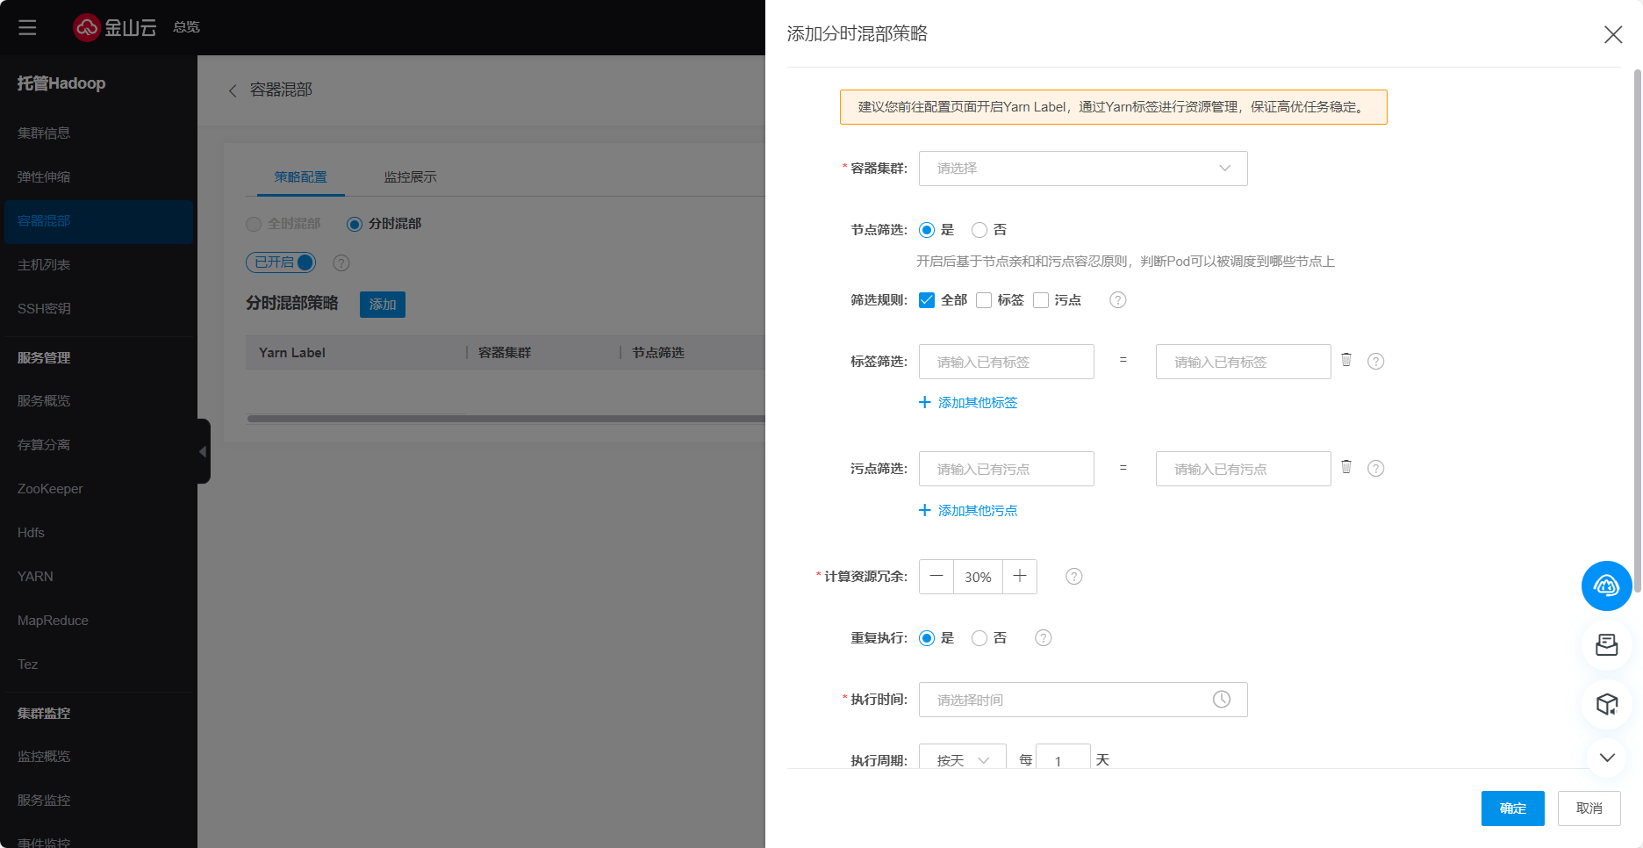The height and width of the screenshot is (848, 1643).
Task: Open YARN service in the sidebar
Action: point(35,577)
